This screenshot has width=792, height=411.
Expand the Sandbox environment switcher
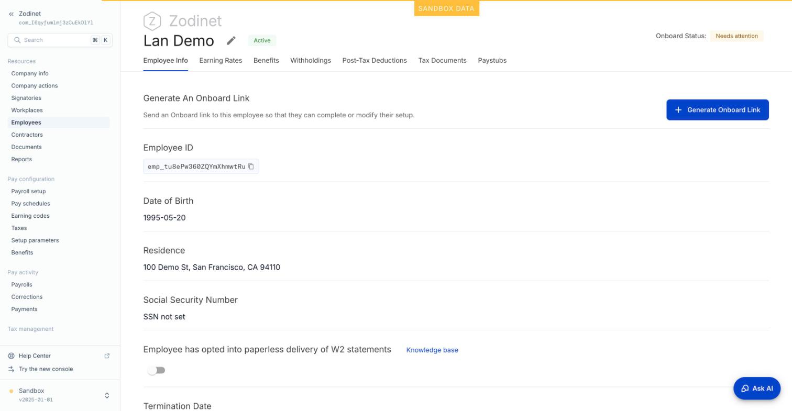pyautogui.click(x=107, y=395)
